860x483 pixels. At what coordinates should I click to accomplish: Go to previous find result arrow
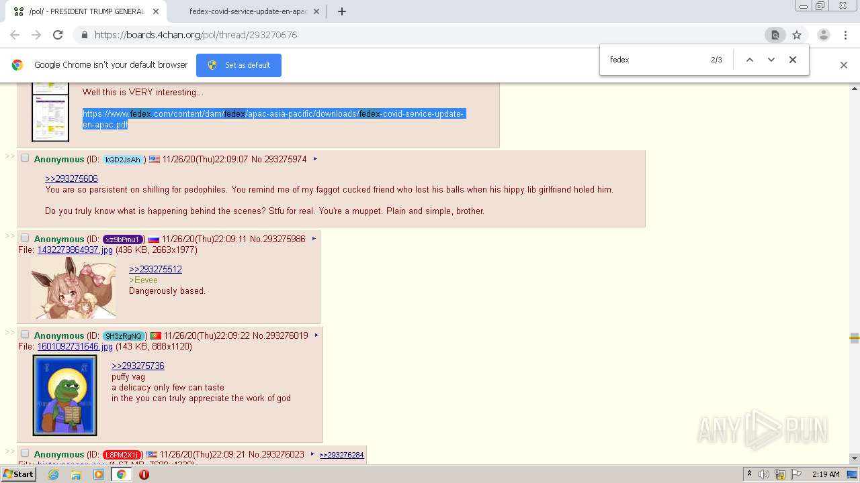(750, 60)
